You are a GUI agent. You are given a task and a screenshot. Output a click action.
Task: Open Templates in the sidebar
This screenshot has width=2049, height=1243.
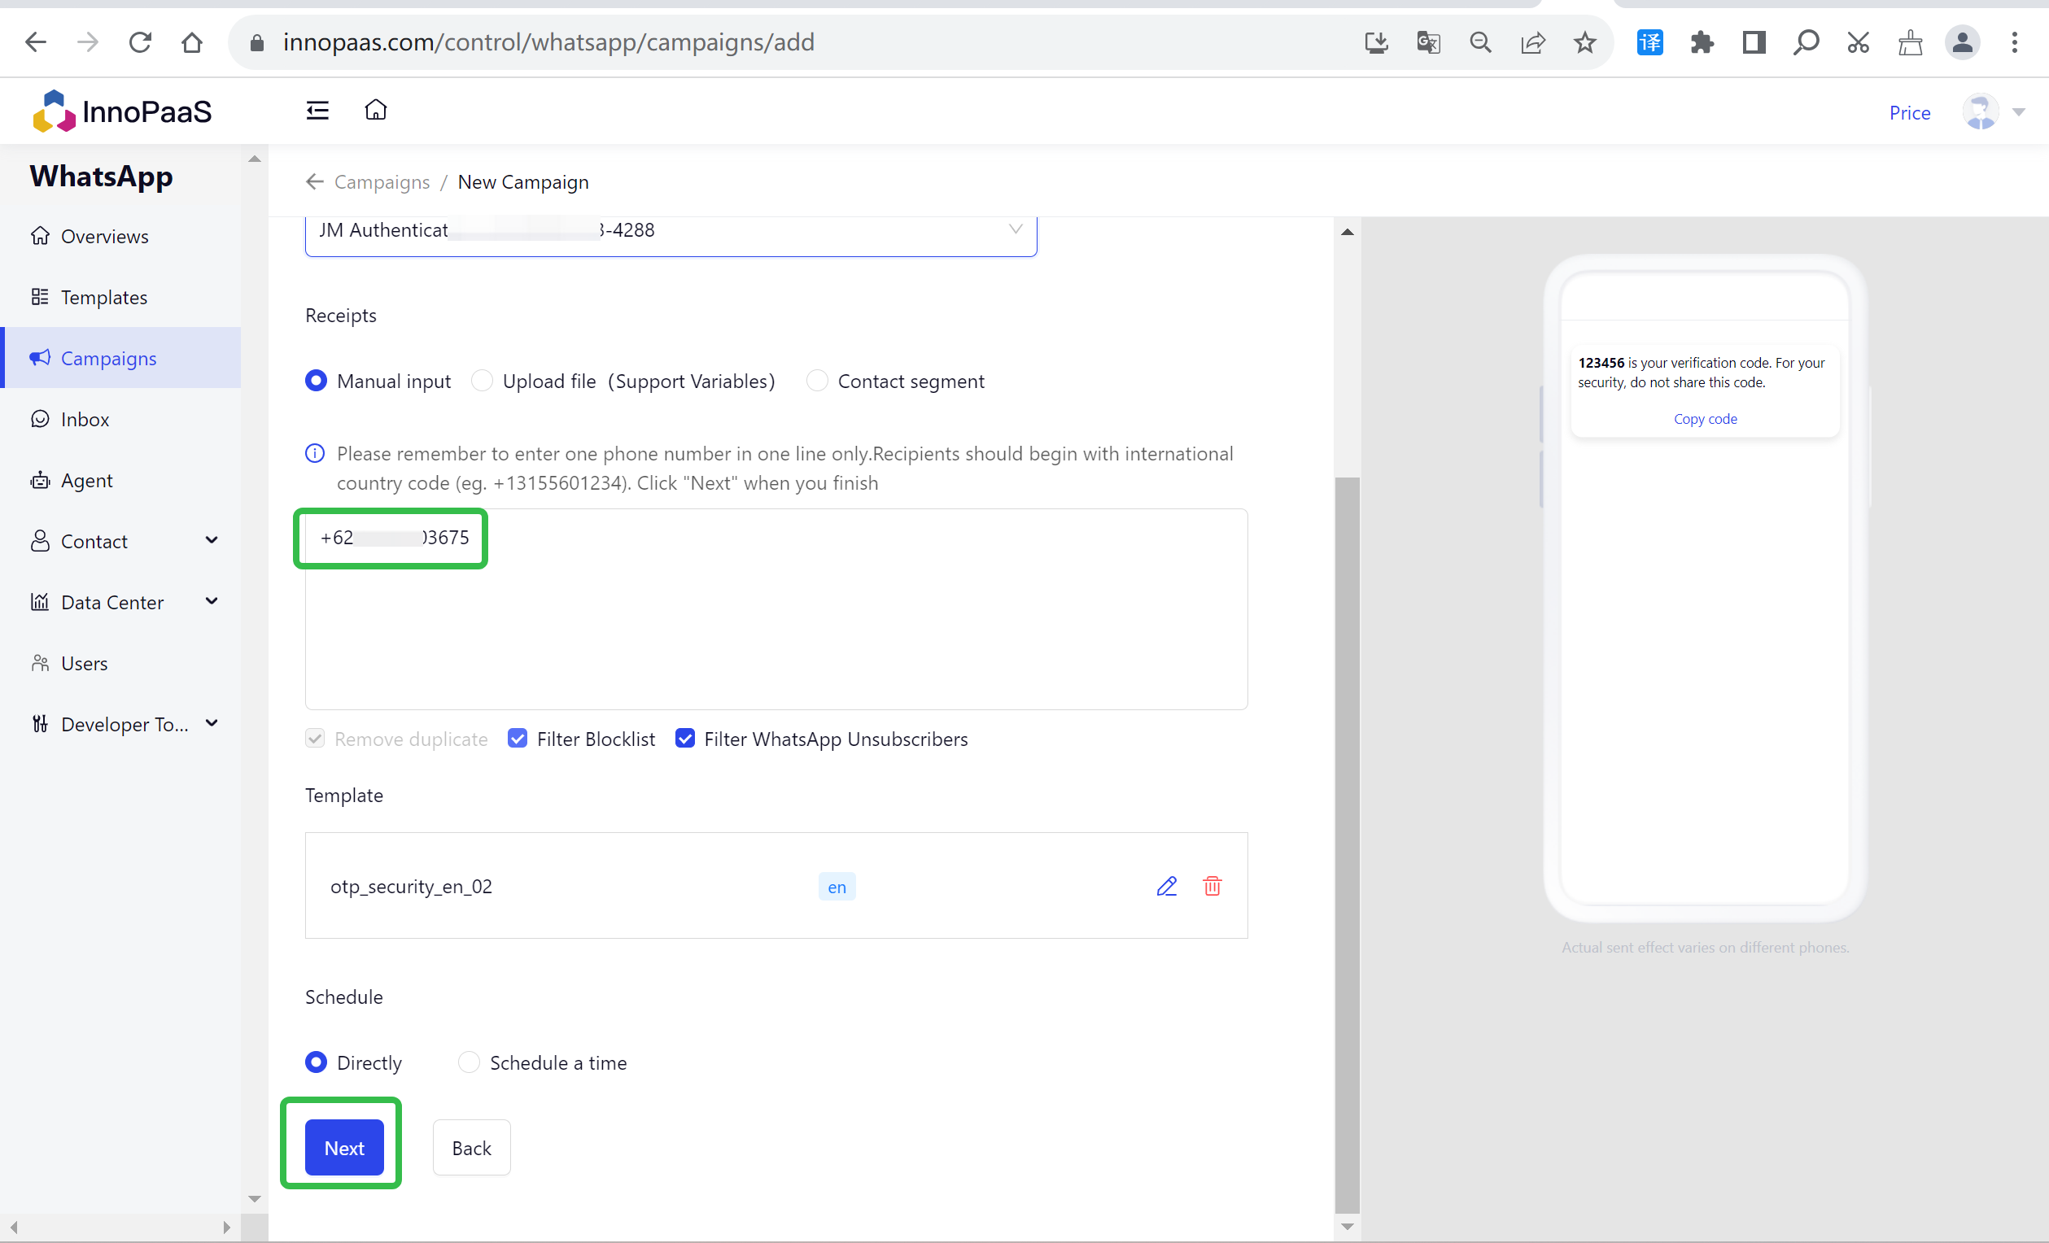point(104,298)
